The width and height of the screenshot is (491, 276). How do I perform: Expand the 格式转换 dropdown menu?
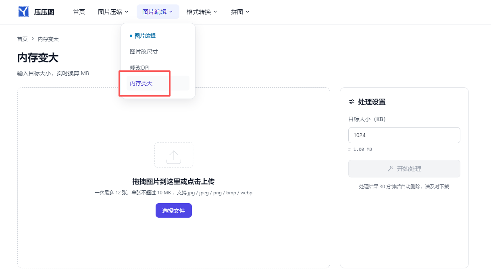tap(202, 12)
